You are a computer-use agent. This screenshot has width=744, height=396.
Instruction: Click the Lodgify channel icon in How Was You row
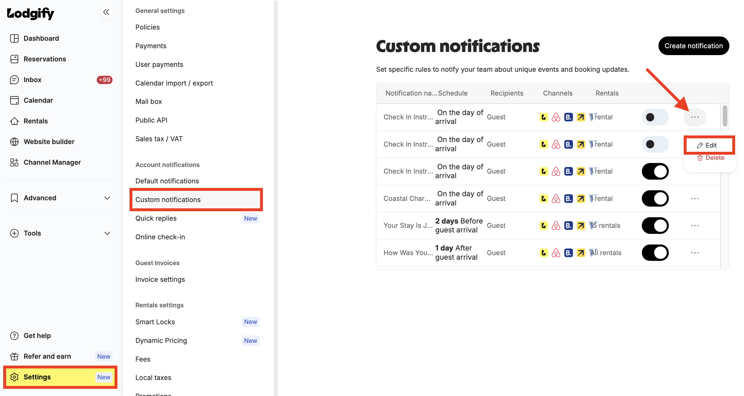543,253
